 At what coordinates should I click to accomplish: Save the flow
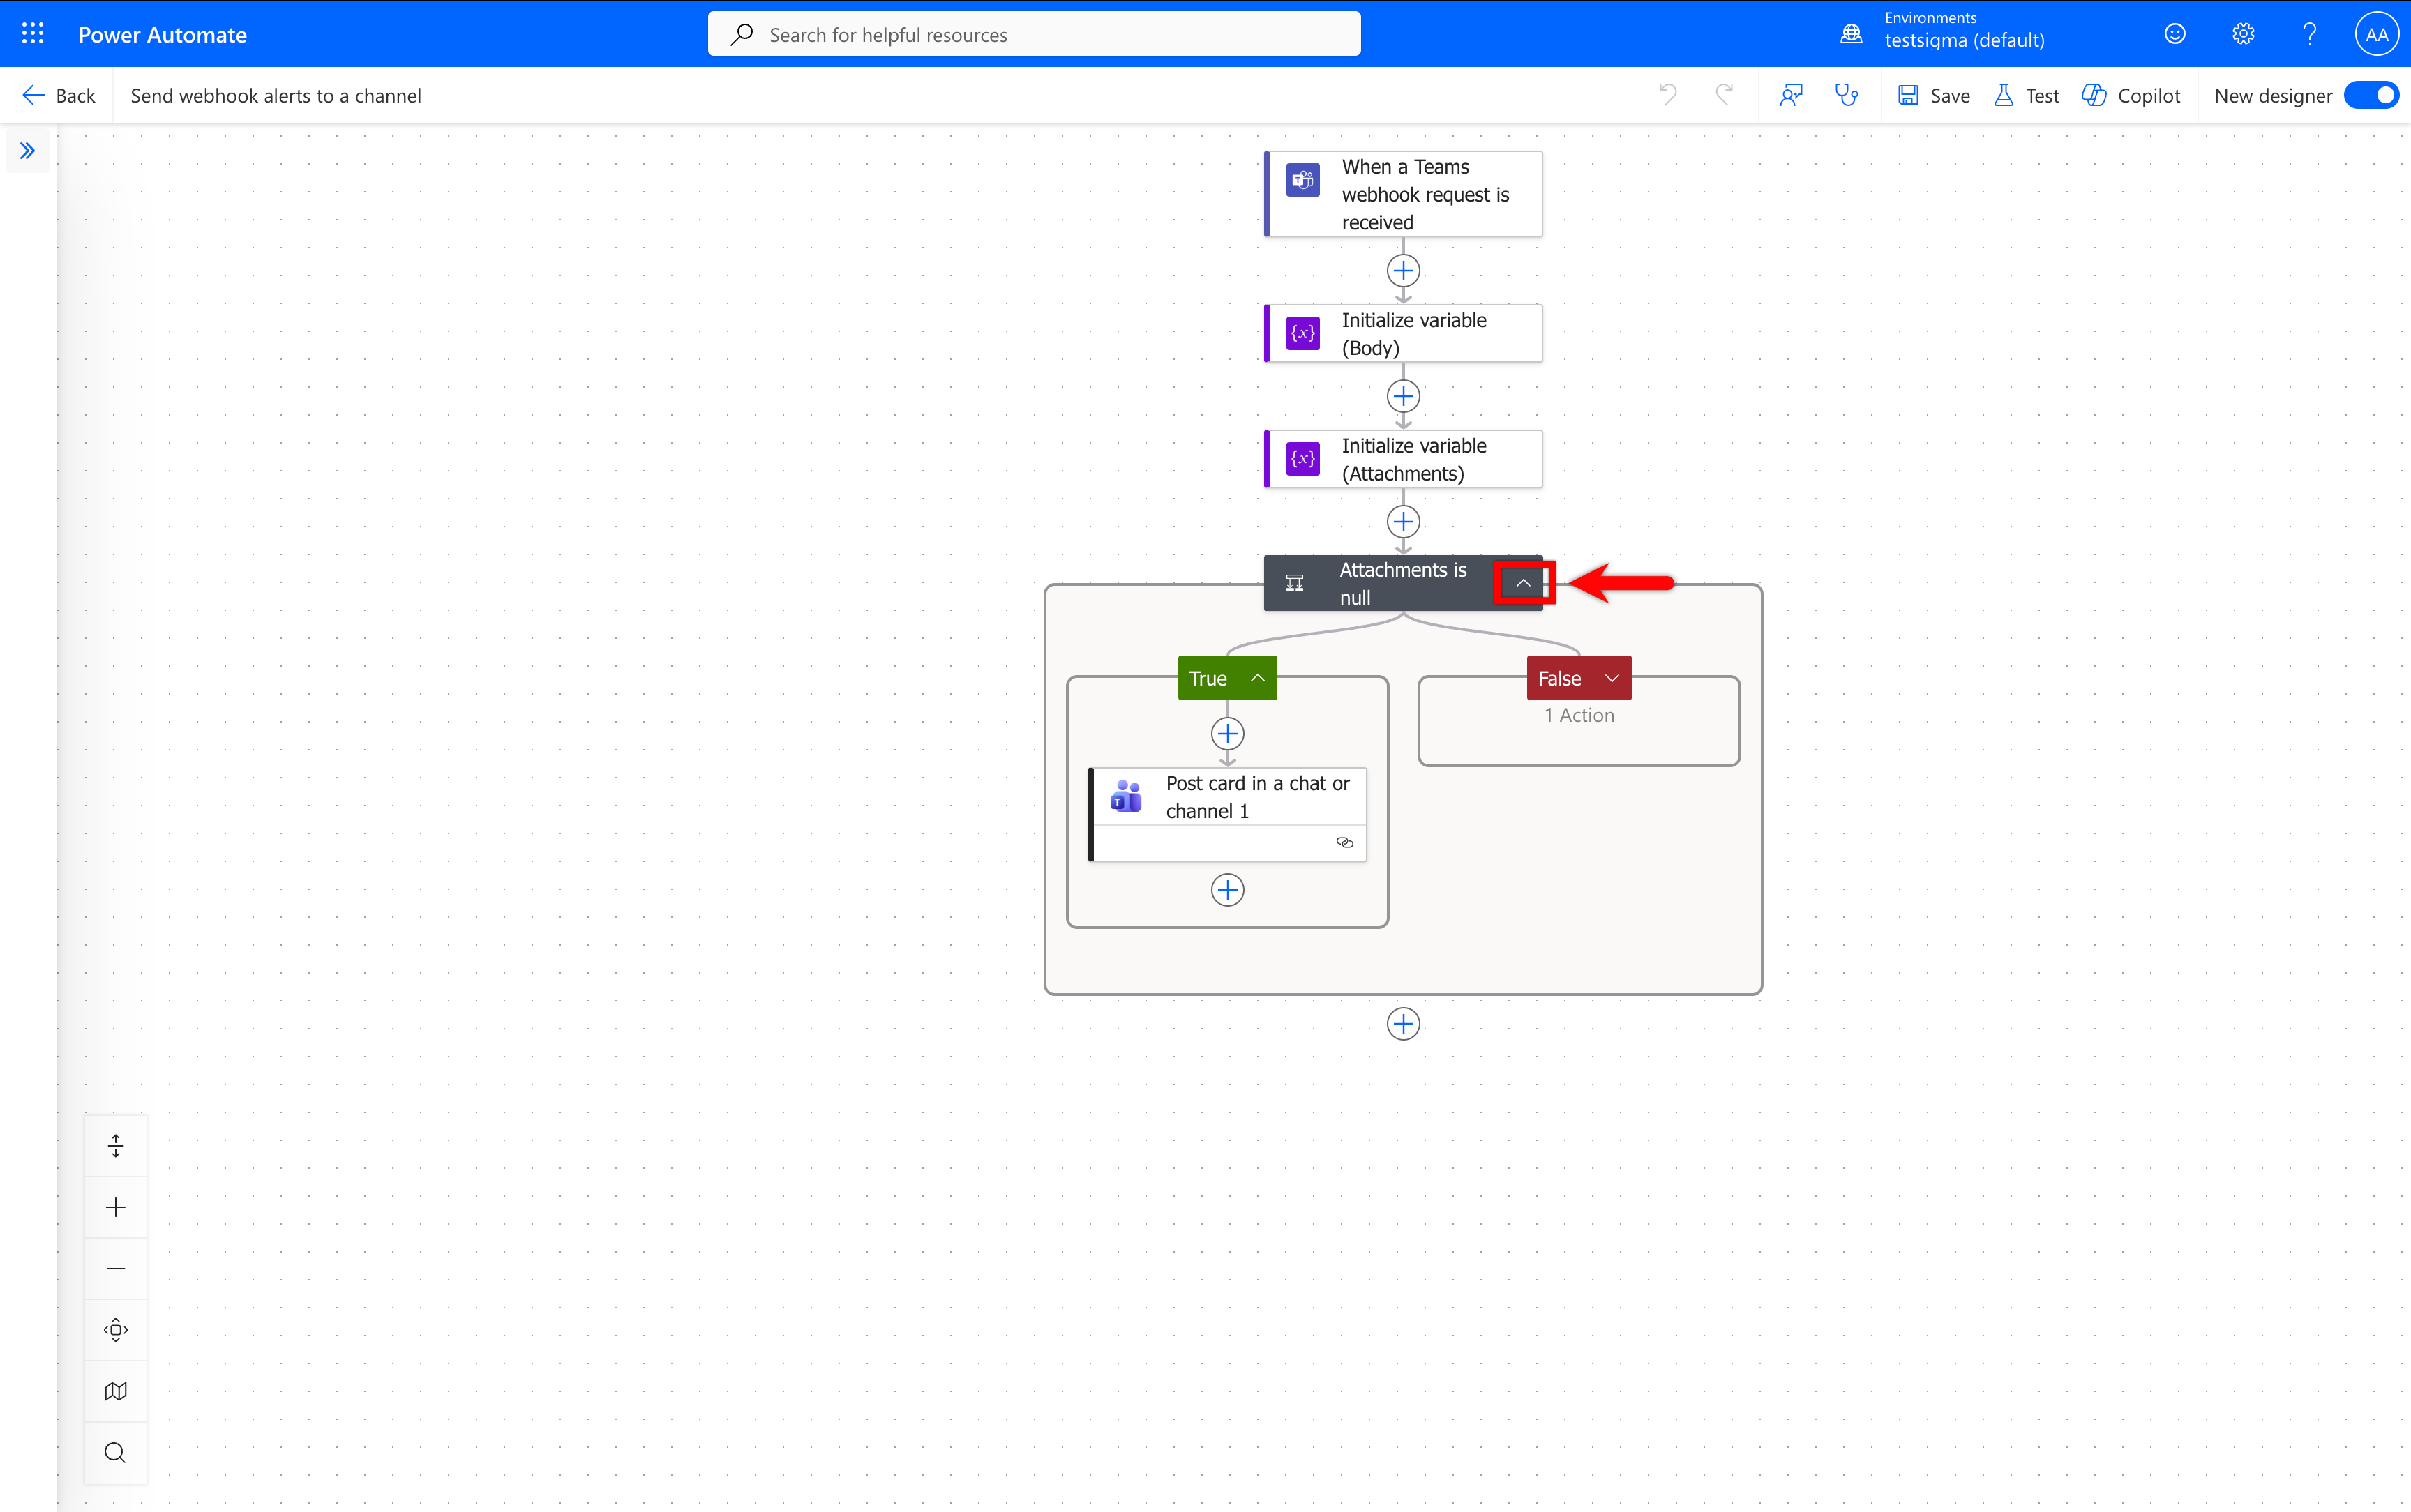click(x=1933, y=95)
